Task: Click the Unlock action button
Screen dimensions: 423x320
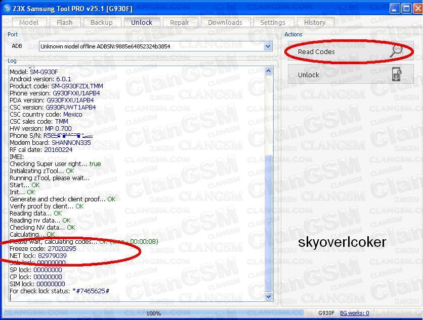Action: (x=351, y=74)
